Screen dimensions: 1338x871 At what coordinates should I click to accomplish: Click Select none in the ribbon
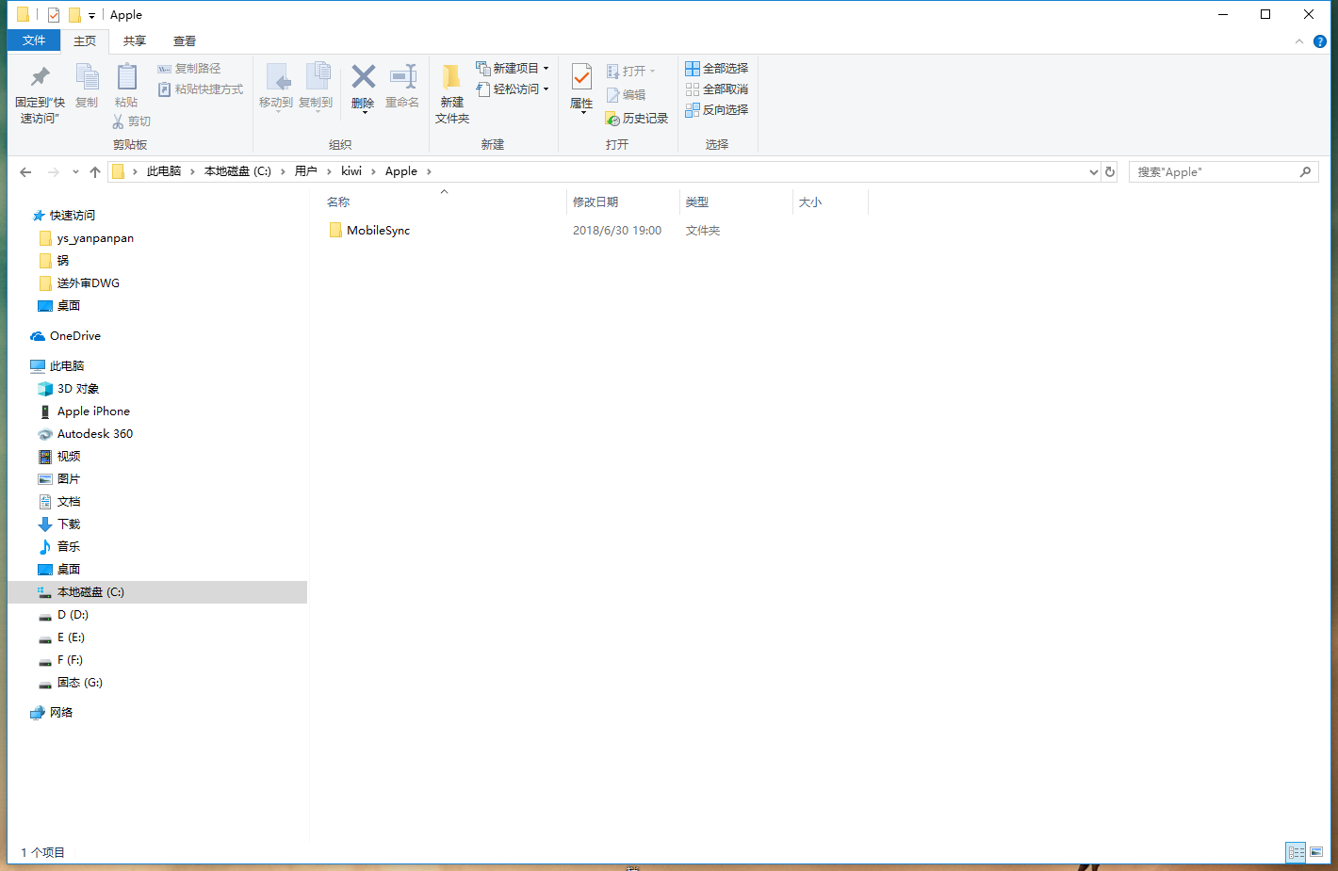[716, 89]
